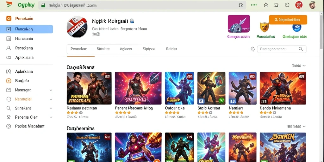Open the Nande Nokantana game thumbnail

coord(283,88)
